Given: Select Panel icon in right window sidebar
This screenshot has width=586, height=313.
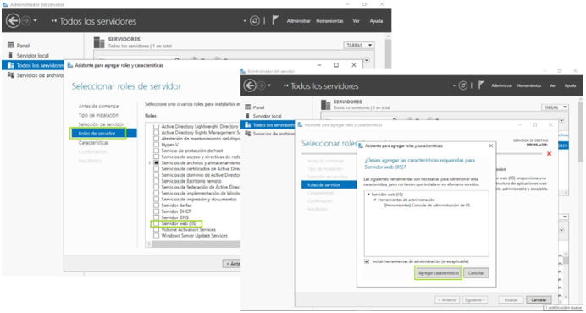Looking at the screenshot, I should coord(247,107).
